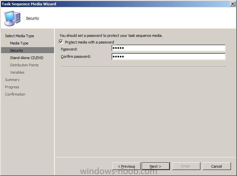
Task: Select the Security step in sidebar
Action: click(x=28, y=50)
